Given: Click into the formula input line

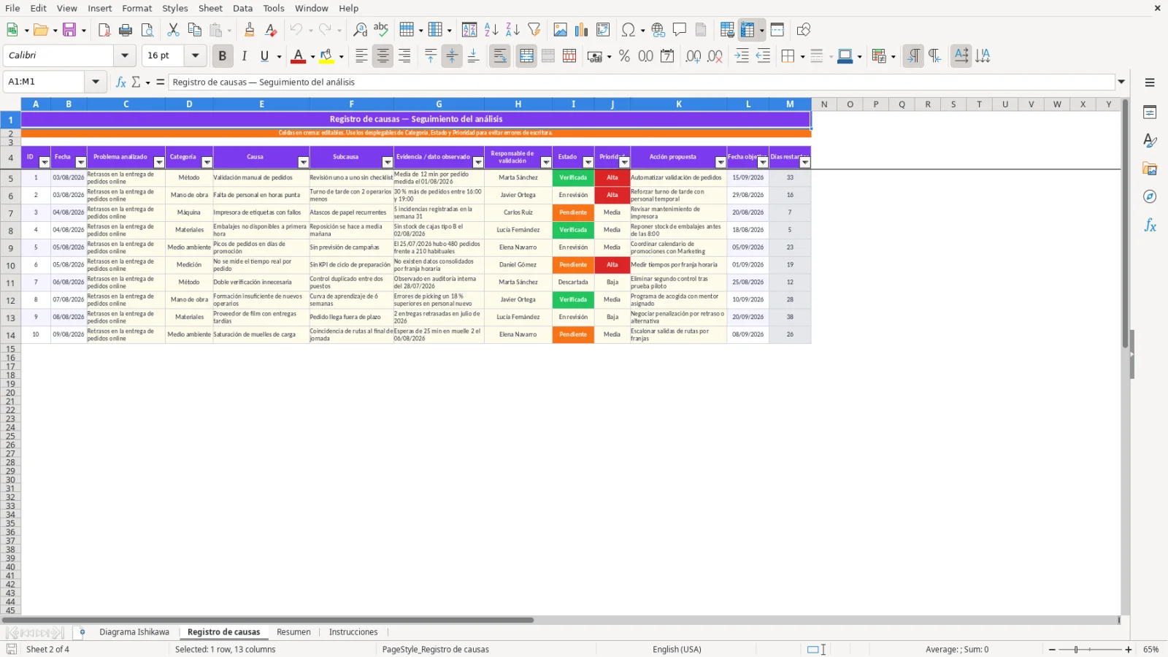Looking at the screenshot, I should point(642,82).
